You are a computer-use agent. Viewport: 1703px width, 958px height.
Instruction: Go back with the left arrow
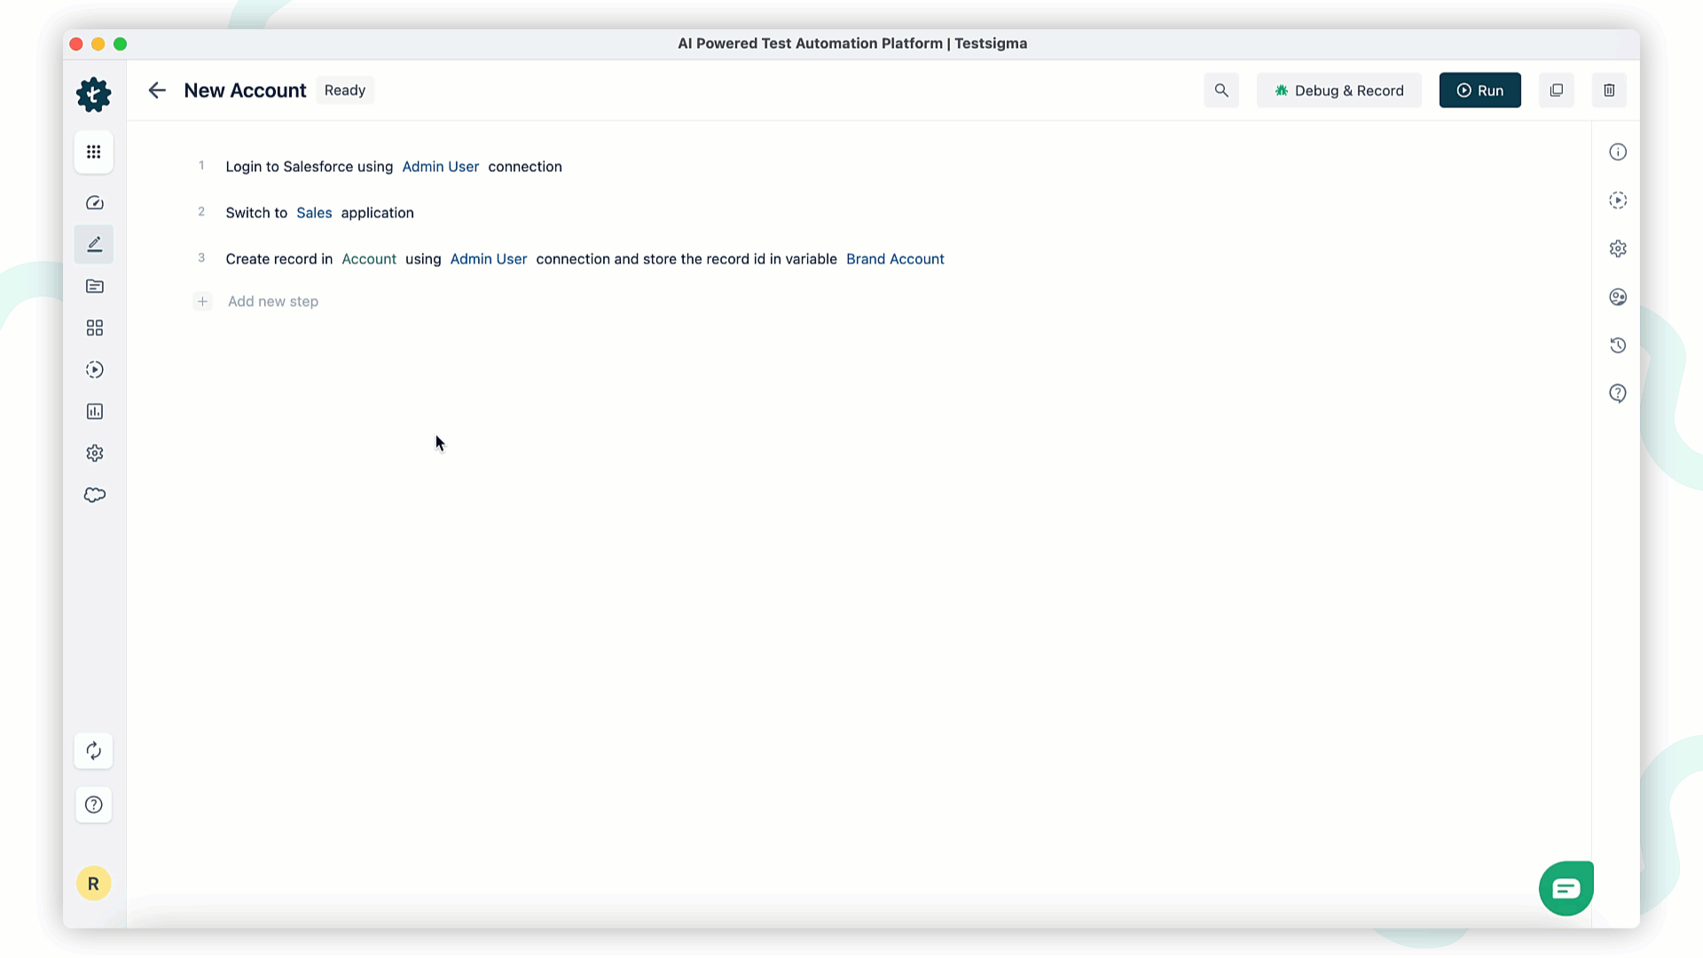(157, 90)
